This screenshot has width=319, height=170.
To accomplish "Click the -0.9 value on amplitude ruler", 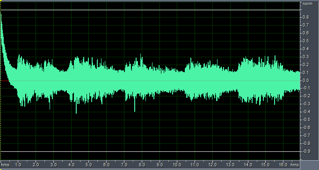I will (x=306, y=151).
